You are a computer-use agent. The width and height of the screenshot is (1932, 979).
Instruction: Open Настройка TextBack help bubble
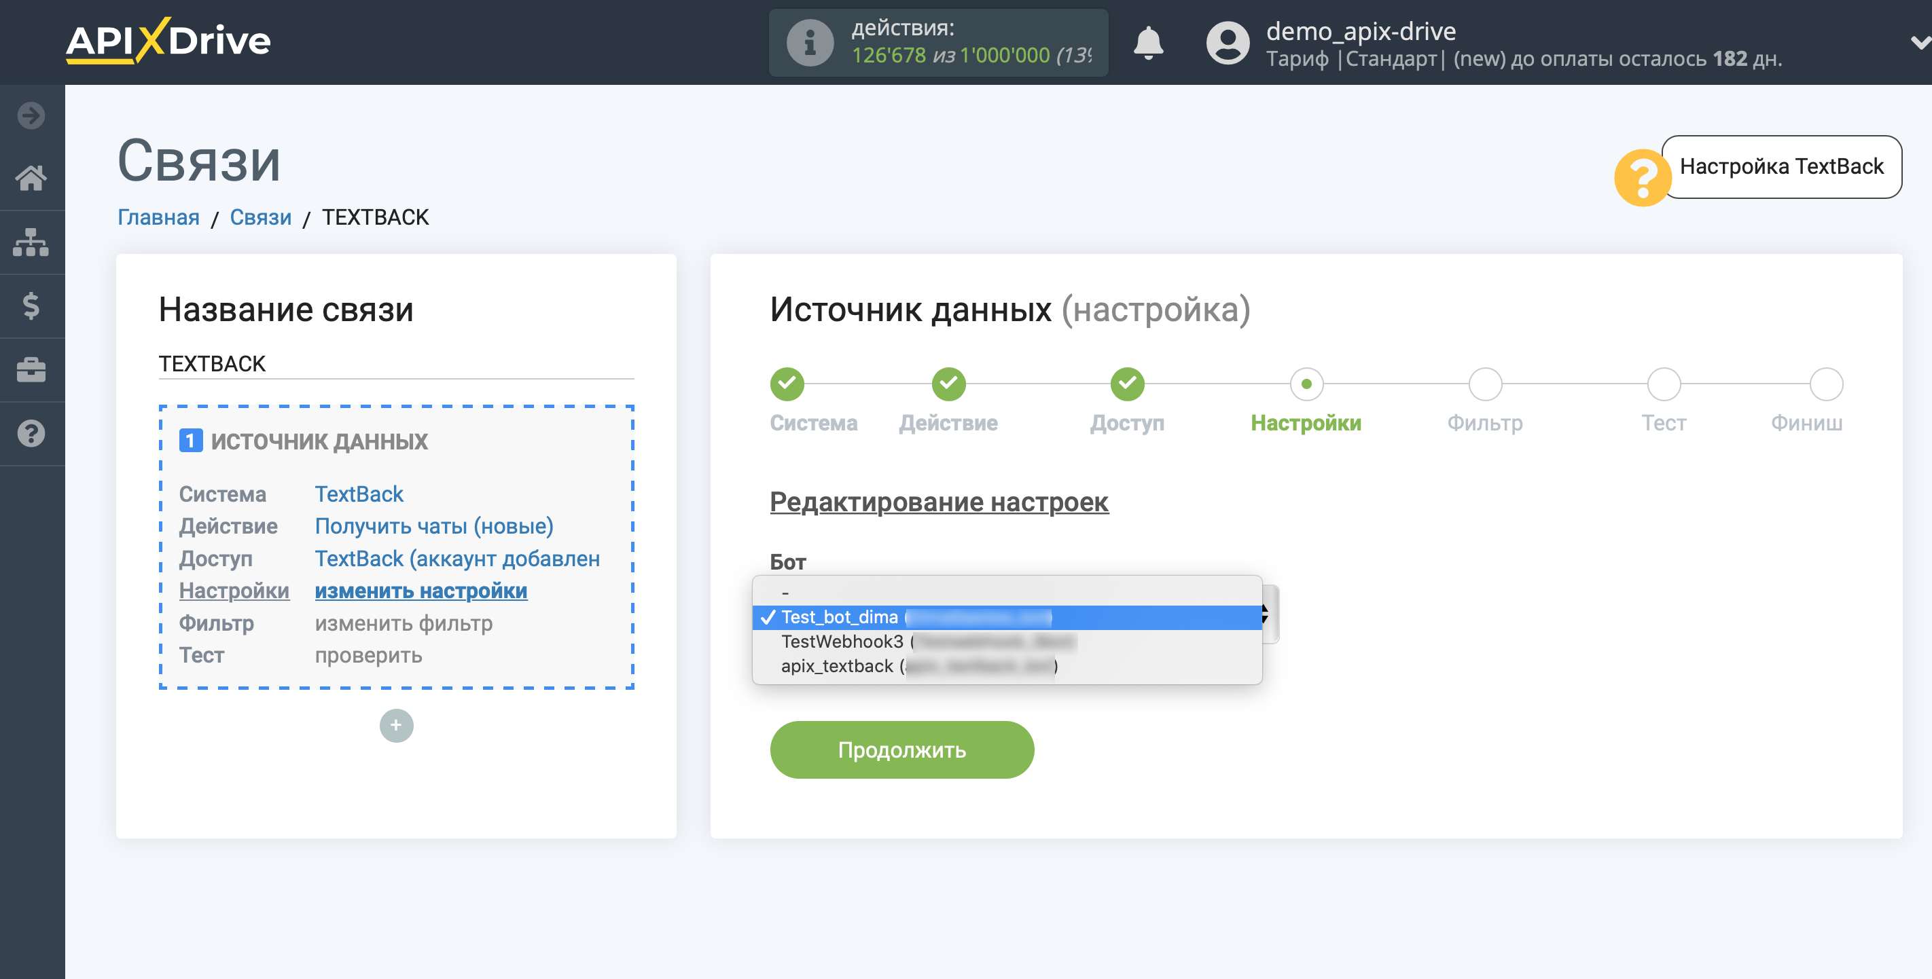1781,166
